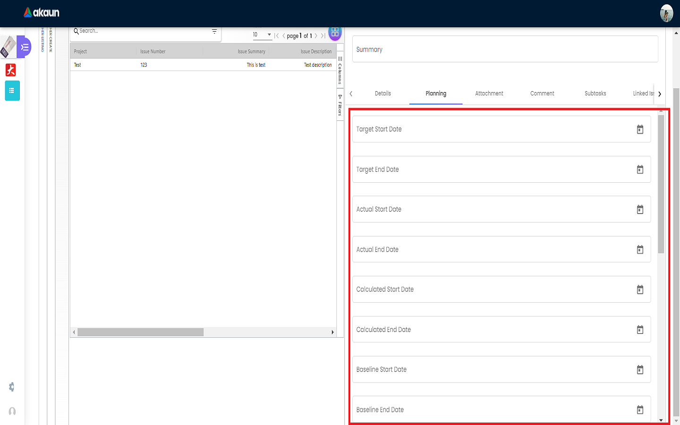This screenshot has width=680, height=425.
Task: Select the Planning tab
Action: pyautogui.click(x=436, y=93)
